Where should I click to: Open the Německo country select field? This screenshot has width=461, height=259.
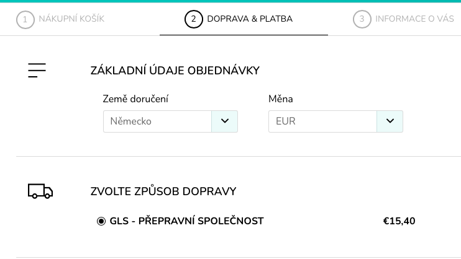tap(158, 121)
